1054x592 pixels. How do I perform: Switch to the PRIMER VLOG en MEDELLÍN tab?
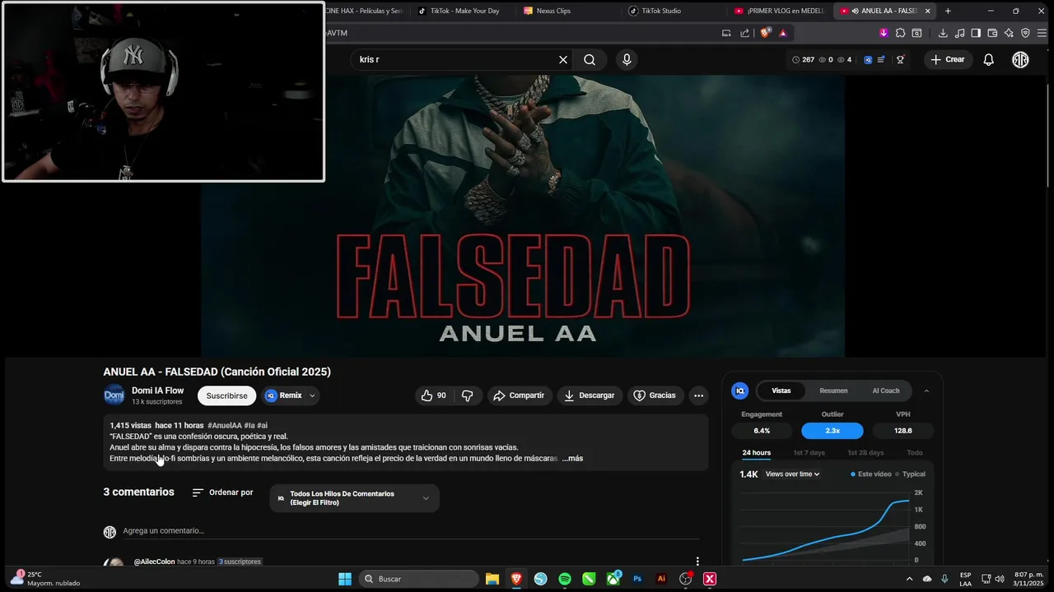click(781, 11)
